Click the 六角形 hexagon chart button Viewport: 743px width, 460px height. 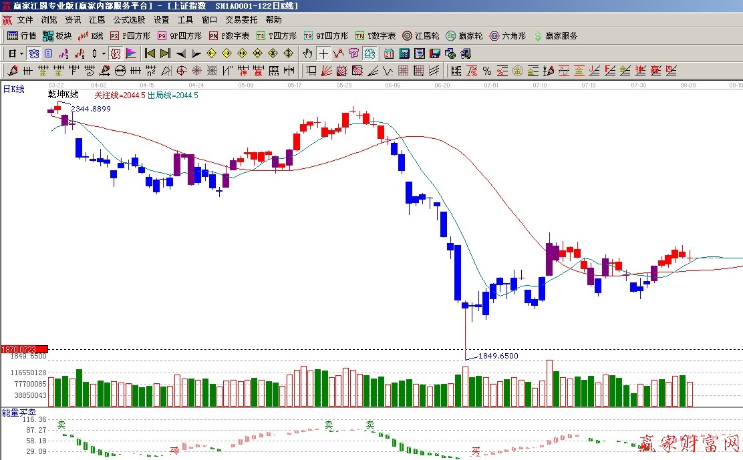point(508,36)
